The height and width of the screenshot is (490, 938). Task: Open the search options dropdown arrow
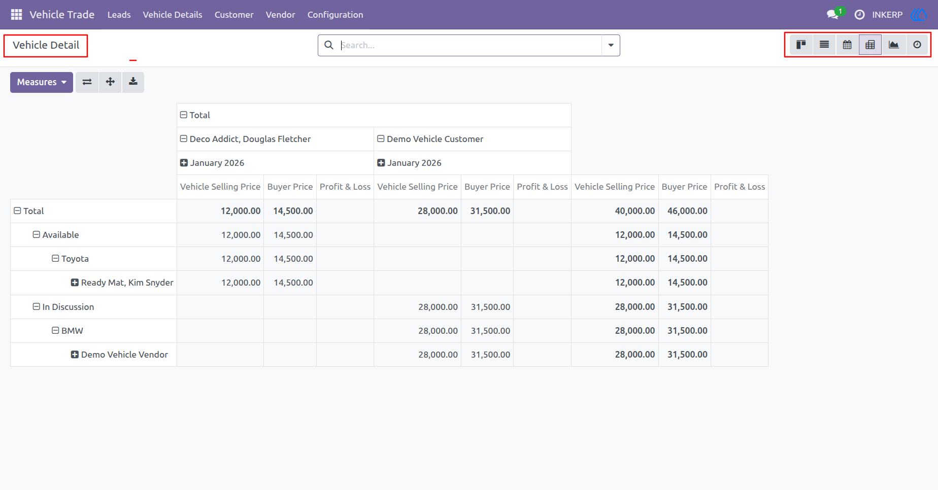(x=611, y=45)
